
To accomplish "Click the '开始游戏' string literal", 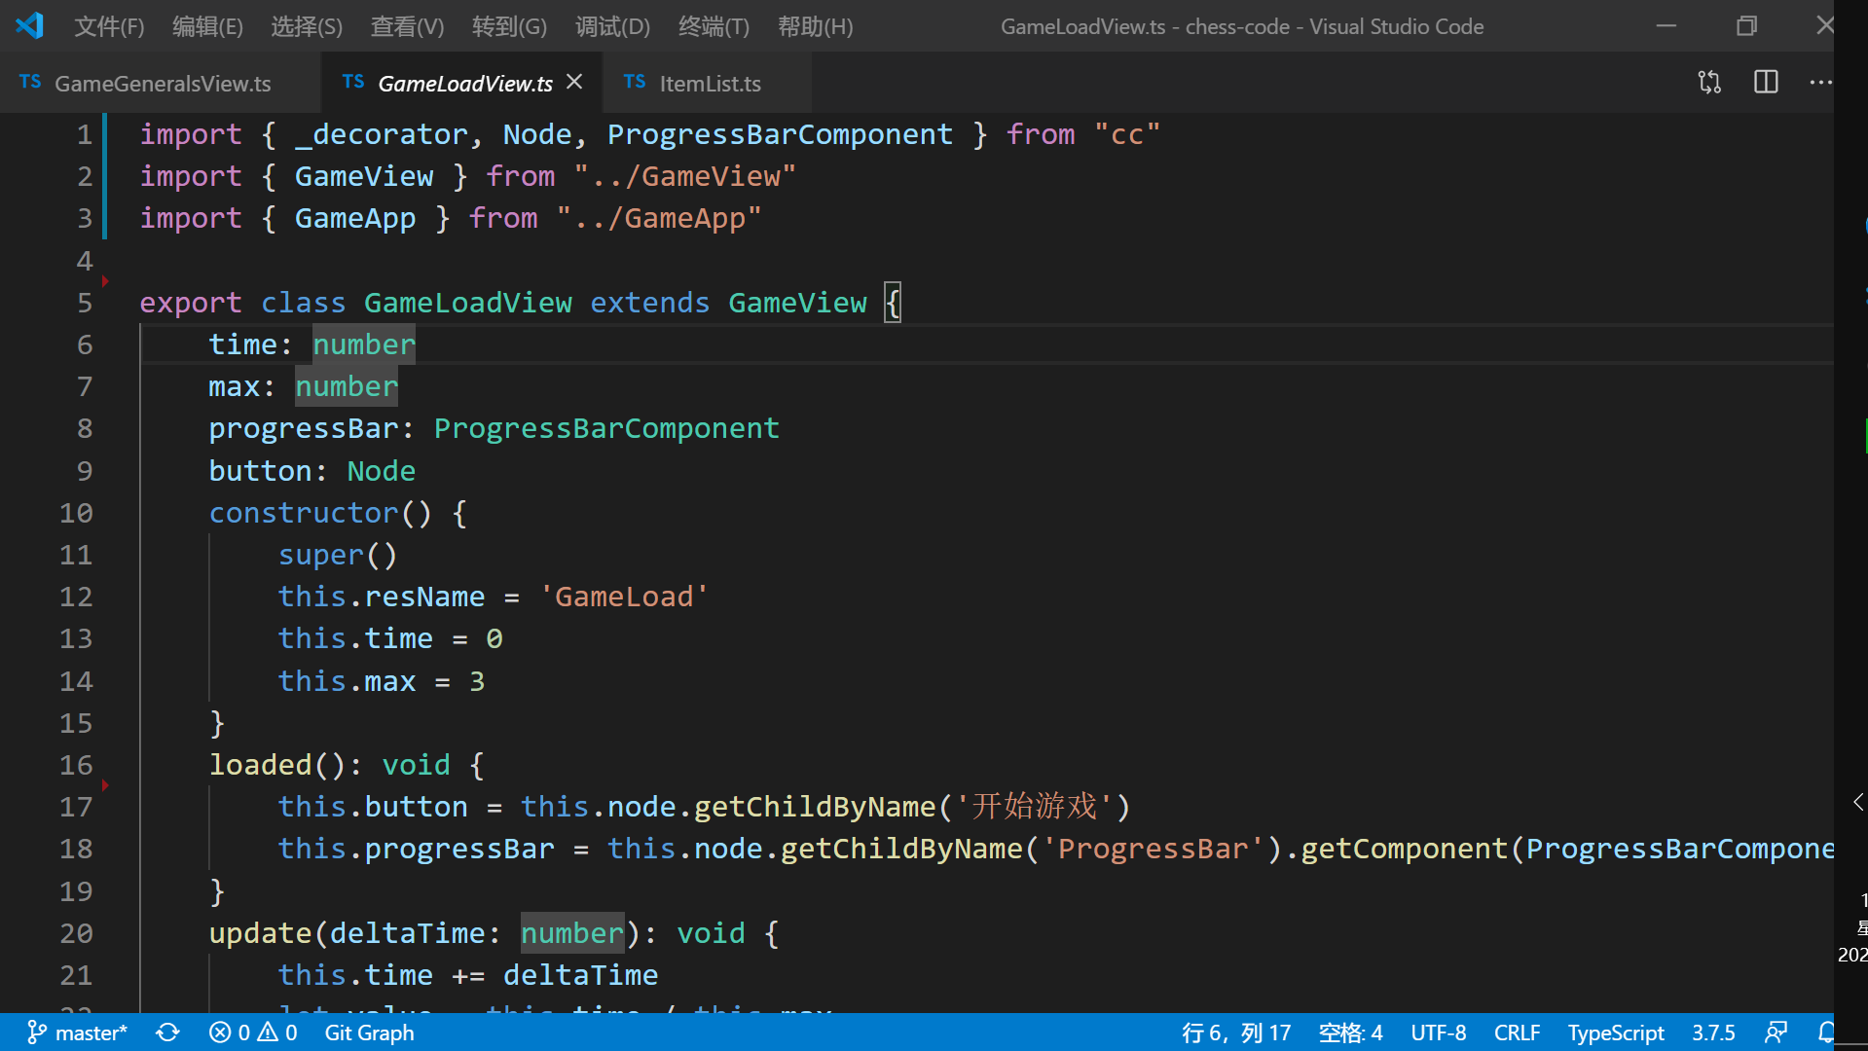I will 1034,807.
